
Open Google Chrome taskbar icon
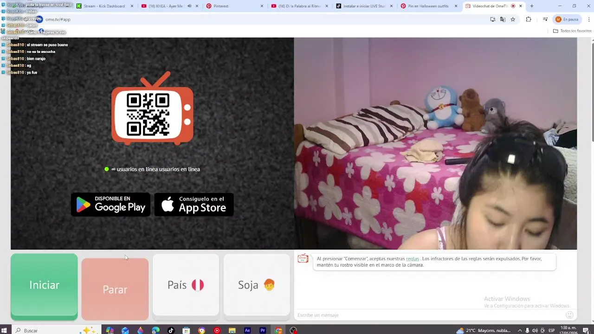click(x=278, y=330)
